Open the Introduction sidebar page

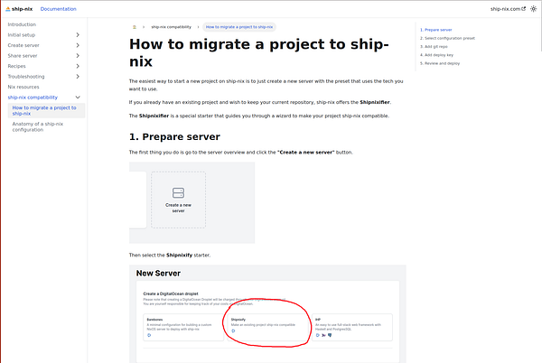pos(22,24)
